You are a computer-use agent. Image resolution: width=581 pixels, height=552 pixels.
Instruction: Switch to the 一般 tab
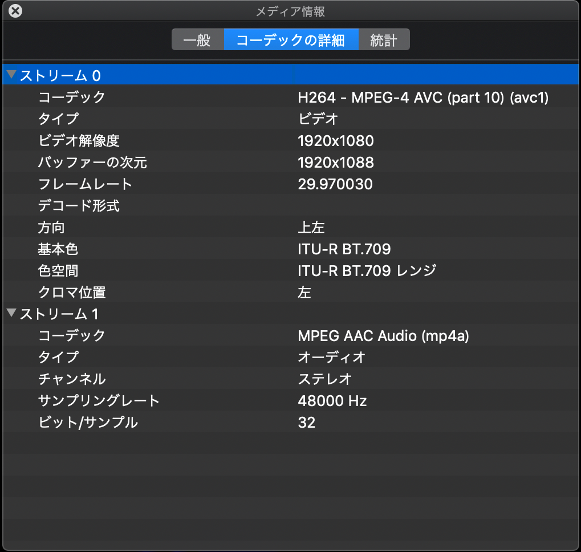(x=197, y=40)
